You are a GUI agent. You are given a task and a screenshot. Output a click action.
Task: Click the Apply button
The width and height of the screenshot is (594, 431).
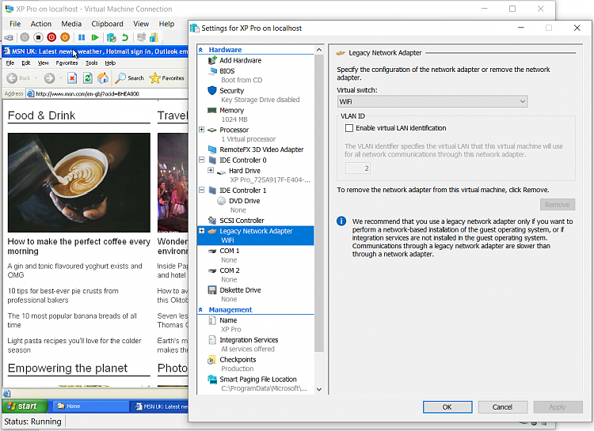558,407
